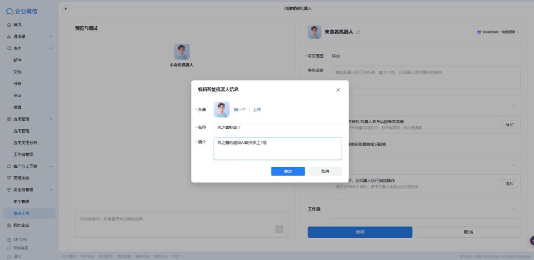Viewport: 534px width, 260px height.
Task: Collapse the 应用管理 sidebar section
Action: pos(51,119)
